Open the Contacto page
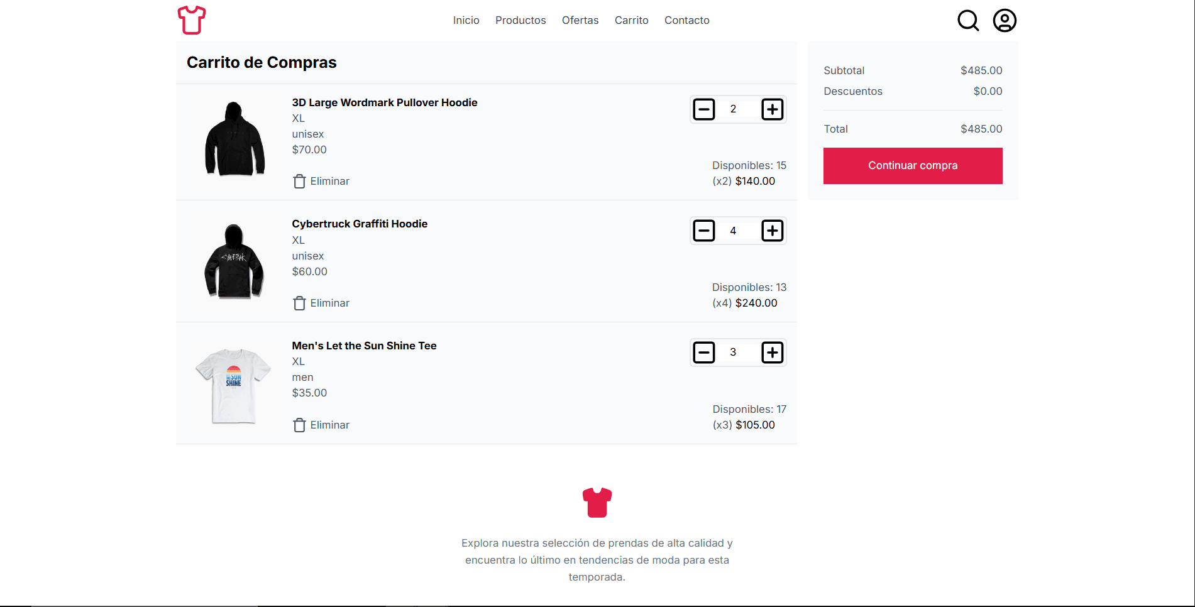Screen dimensions: 1195x607 pyautogui.click(x=686, y=20)
